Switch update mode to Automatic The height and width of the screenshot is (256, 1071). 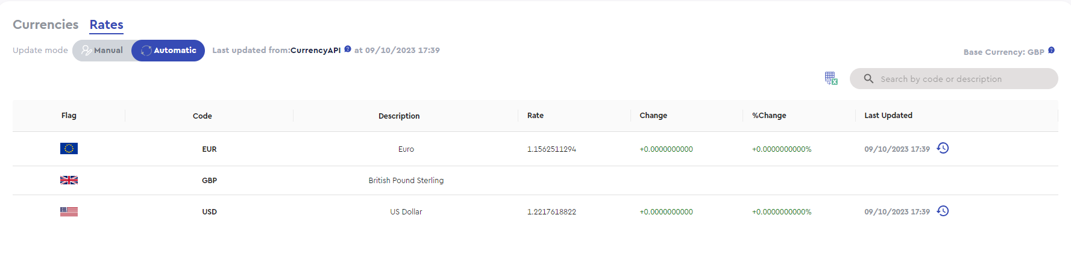tap(168, 51)
